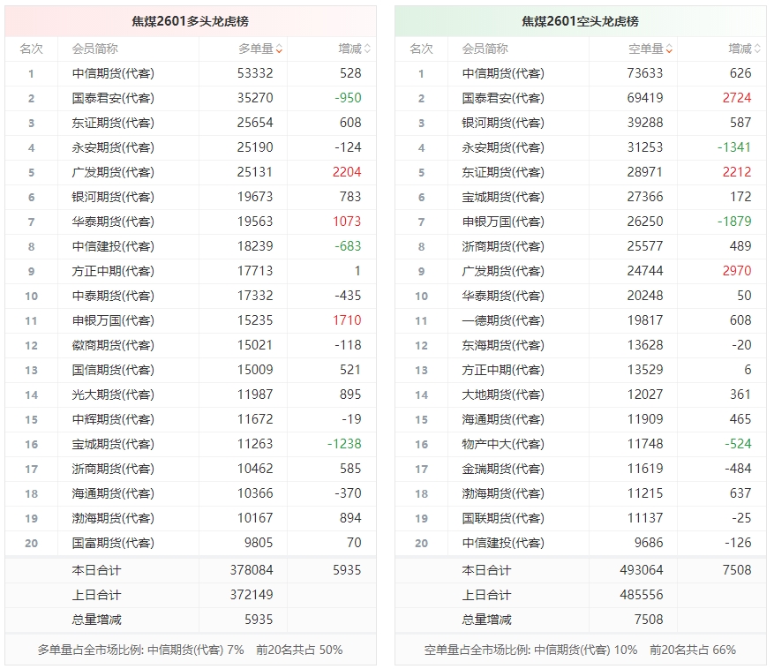
Task: Click the green change value -1238
Action: point(344,444)
